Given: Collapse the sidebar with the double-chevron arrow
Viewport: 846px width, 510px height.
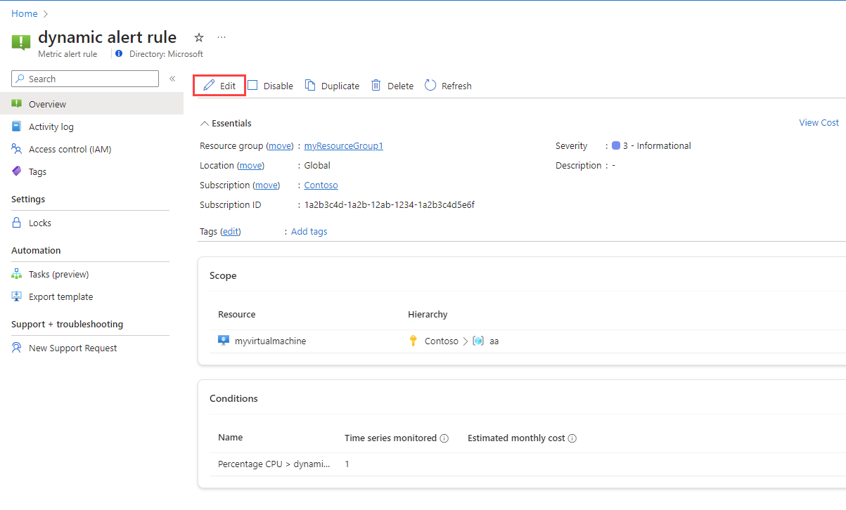Looking at the screenshot, I should point(172,79).
